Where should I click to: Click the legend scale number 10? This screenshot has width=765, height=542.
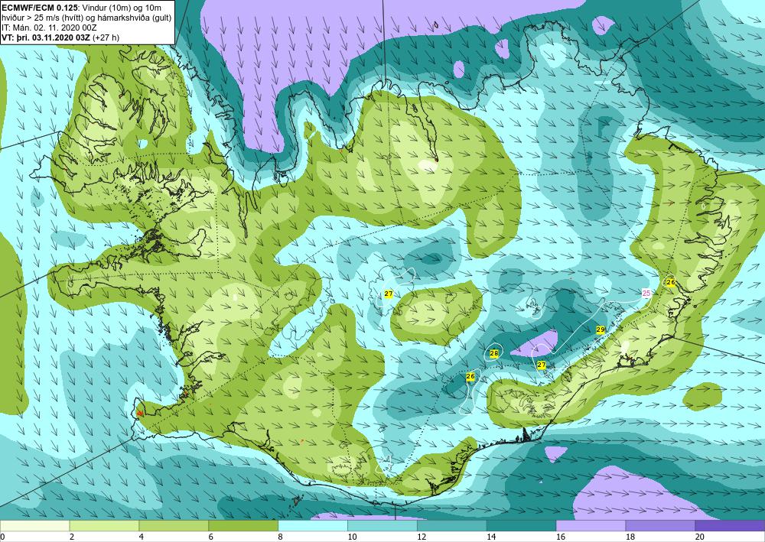tap(352, 537)
